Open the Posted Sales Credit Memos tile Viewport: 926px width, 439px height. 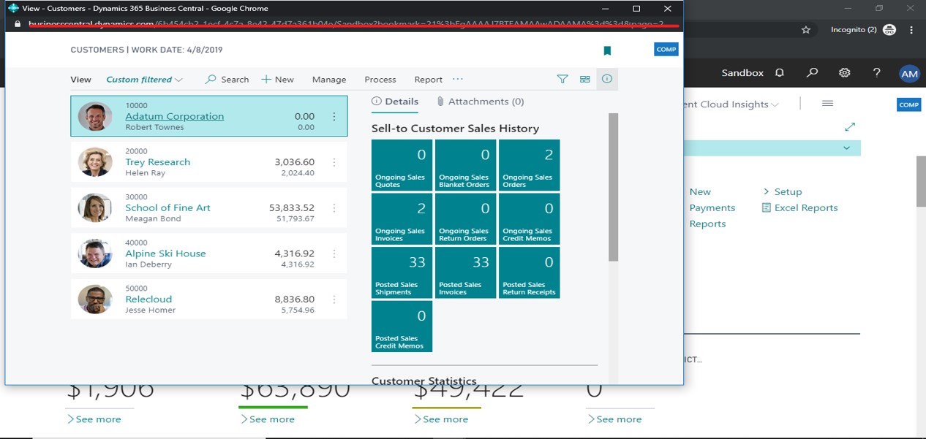[402, 326]
